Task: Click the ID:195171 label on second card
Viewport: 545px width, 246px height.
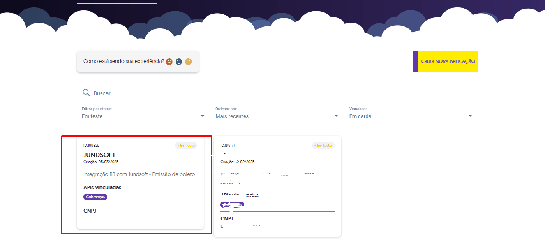Action: pos(228,146)
